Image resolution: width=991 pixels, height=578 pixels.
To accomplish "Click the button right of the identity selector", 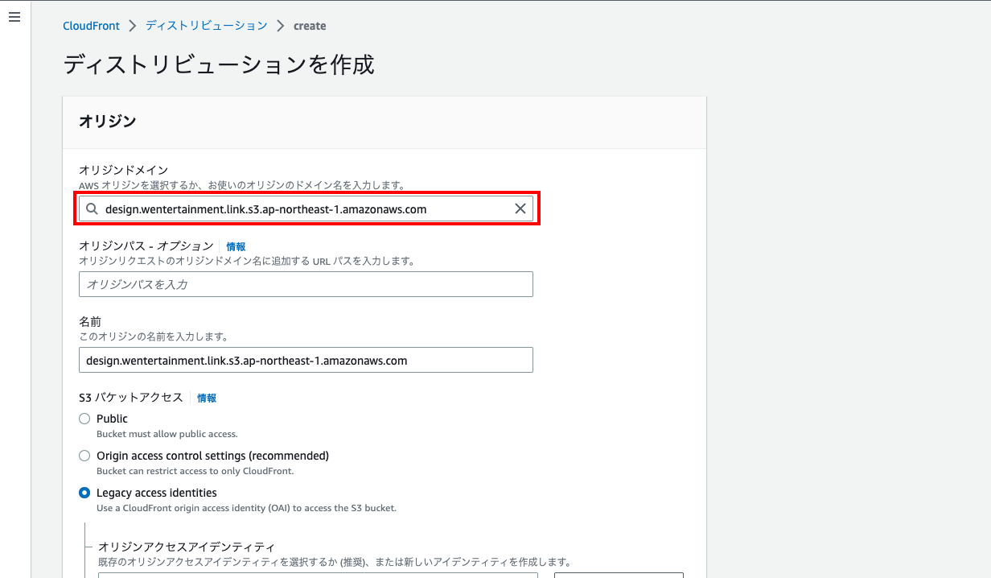I will (x=618, y=575).
